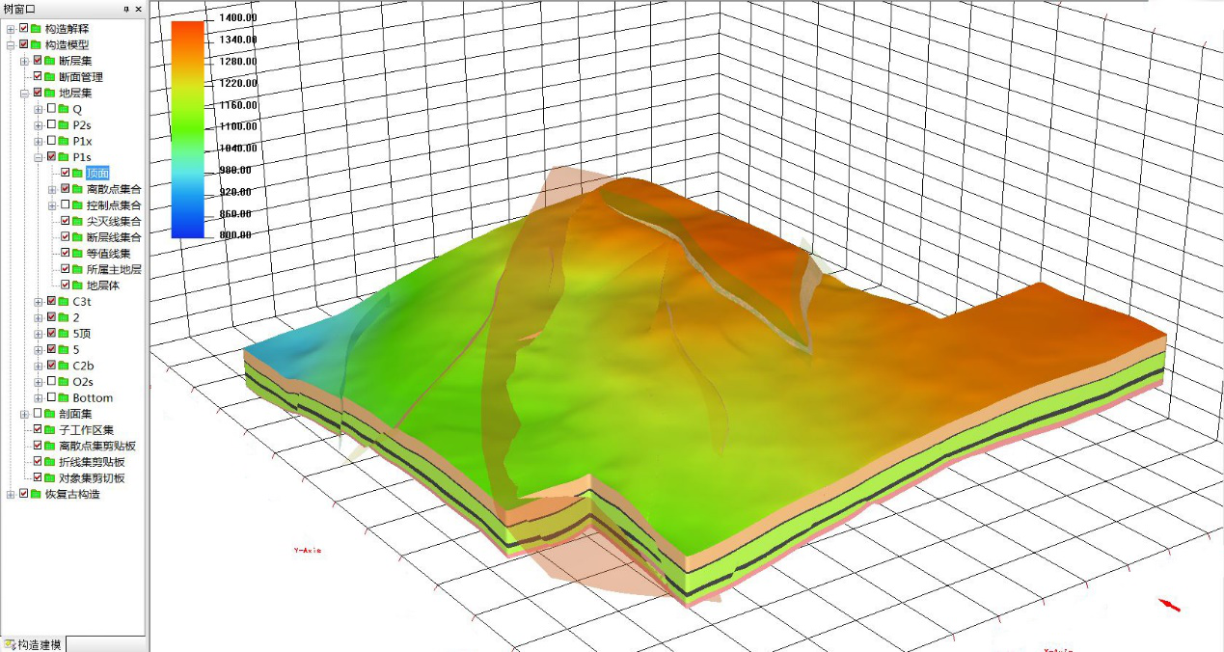The width and height of the screenshot is (1224, 652).
Task: Click the pin icon of 树窗口 panel
Action: pyautogui.click(x=126, y=9)
